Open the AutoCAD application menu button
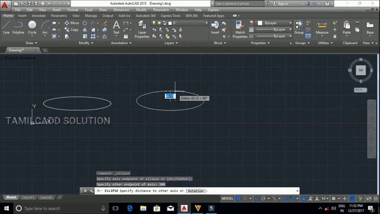Image resolution: width=380 pixels, height=214 pixels. [x=5, y=5]
